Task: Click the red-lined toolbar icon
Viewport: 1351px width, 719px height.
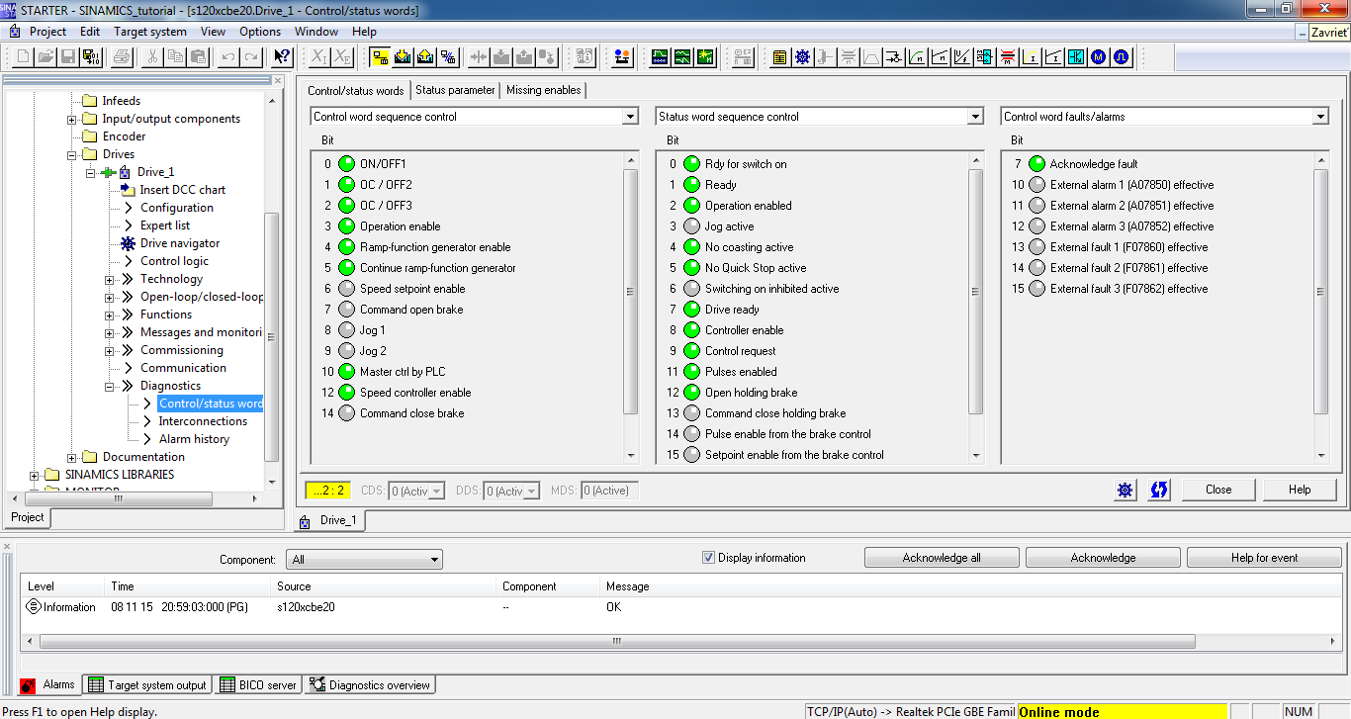Action: pos(1008,57)
